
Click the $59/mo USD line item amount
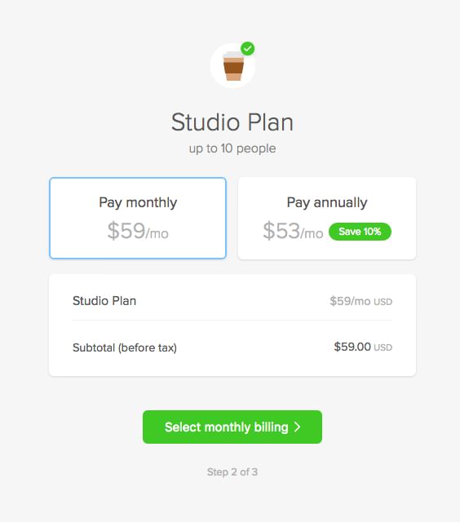pyautogui.click(x=360, y=301)
